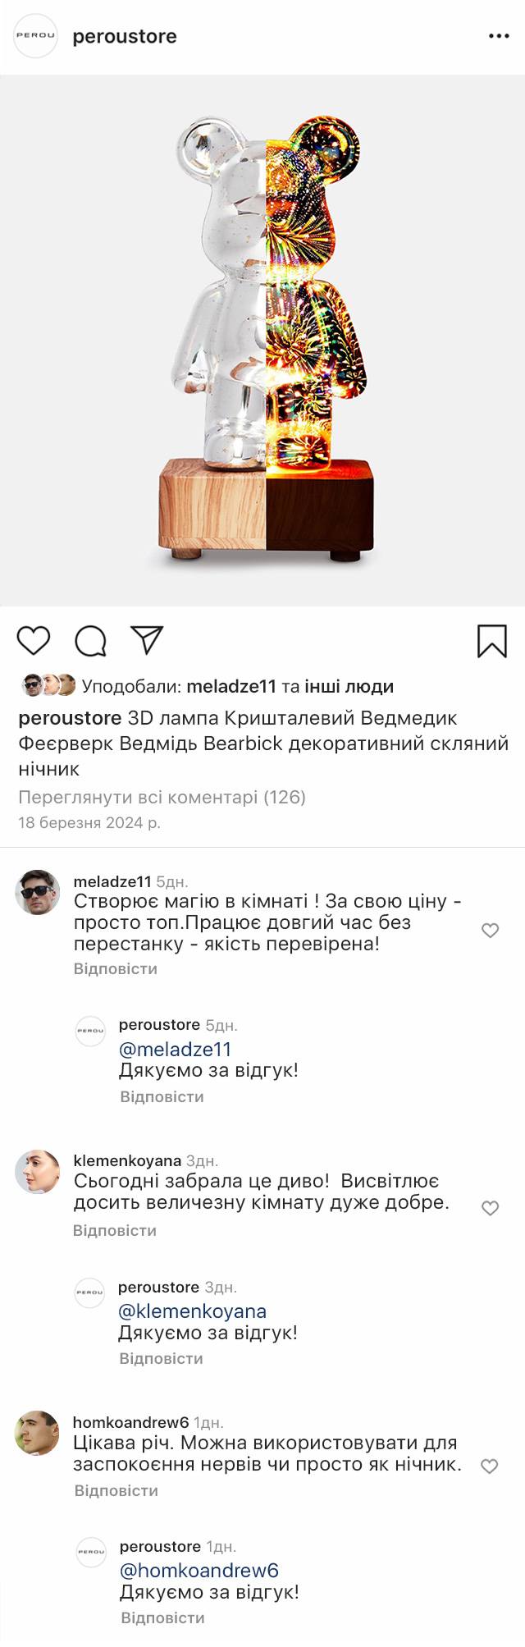Expand all 126 comments
This screenshot has height=1647, width=525.
[162, 797]
